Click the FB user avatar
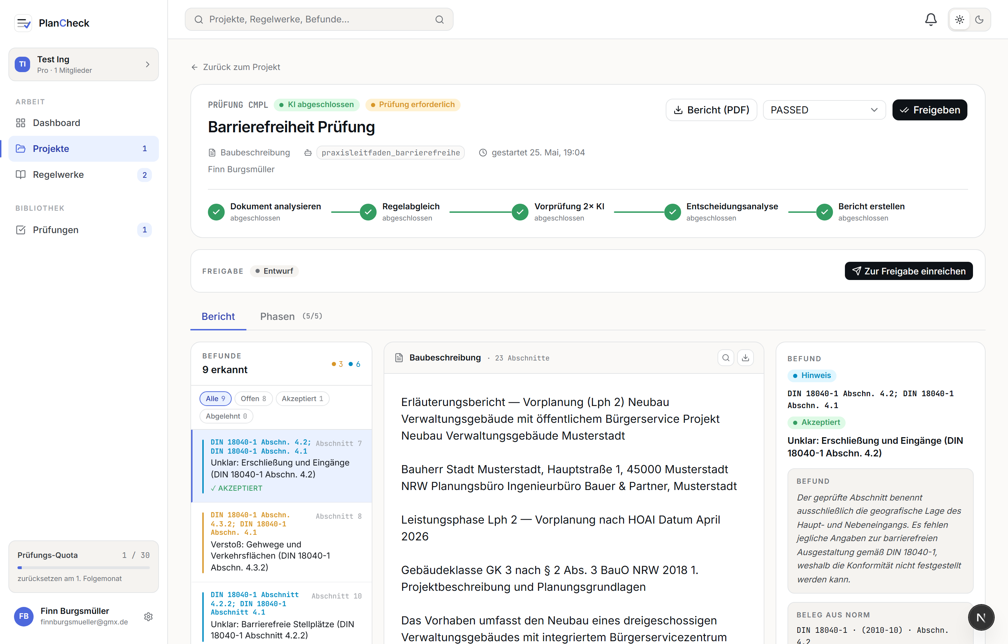Screen dimensions: 1008x644 click(x=23, y=616)
